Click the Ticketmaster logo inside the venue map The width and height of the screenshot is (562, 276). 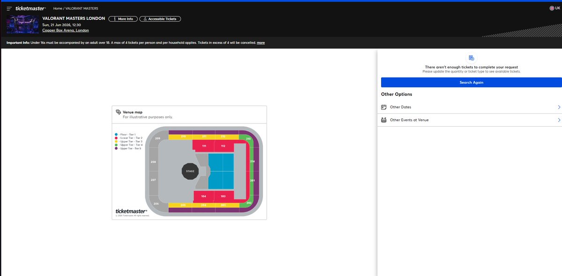tap(131, 211)
